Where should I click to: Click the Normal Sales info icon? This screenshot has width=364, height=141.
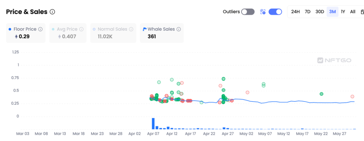click(x=131, y=29)
